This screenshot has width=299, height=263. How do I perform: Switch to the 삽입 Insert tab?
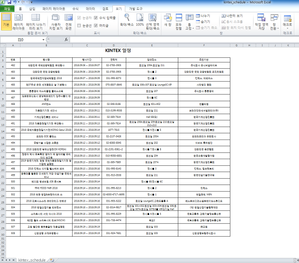[32, 9]
